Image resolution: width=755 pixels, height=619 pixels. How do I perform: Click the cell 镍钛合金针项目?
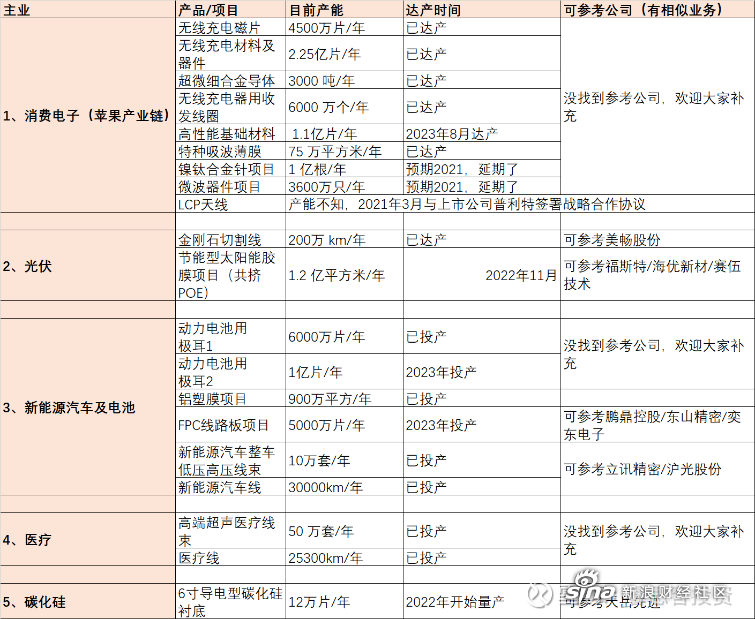coord(230,169)
